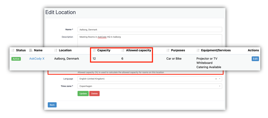The width and height of the screenshot is (268, 118).
Task: Clear the Language selection with x
Action: 216,79
